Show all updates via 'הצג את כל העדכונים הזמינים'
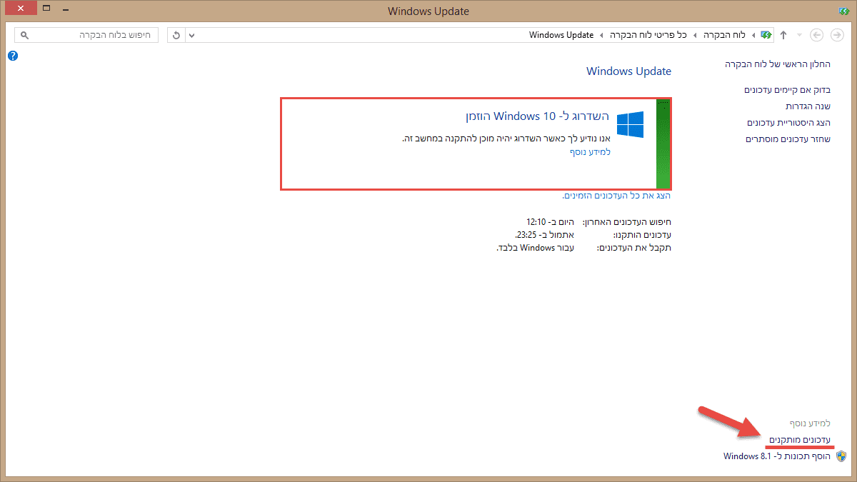857x482 pixels. [617, 196]
